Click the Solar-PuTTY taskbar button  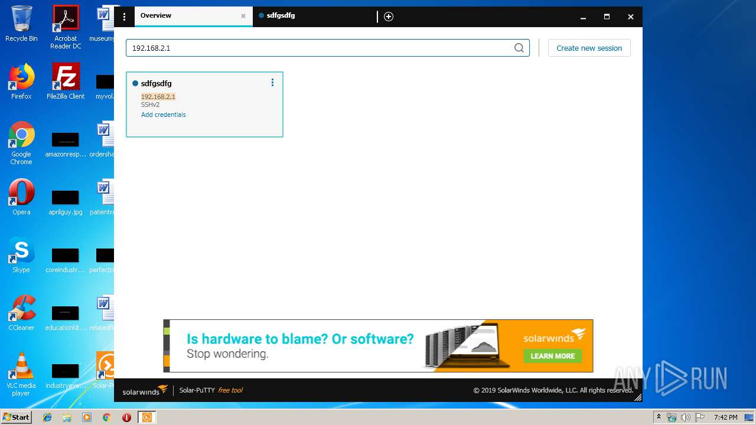coord(147,417)
